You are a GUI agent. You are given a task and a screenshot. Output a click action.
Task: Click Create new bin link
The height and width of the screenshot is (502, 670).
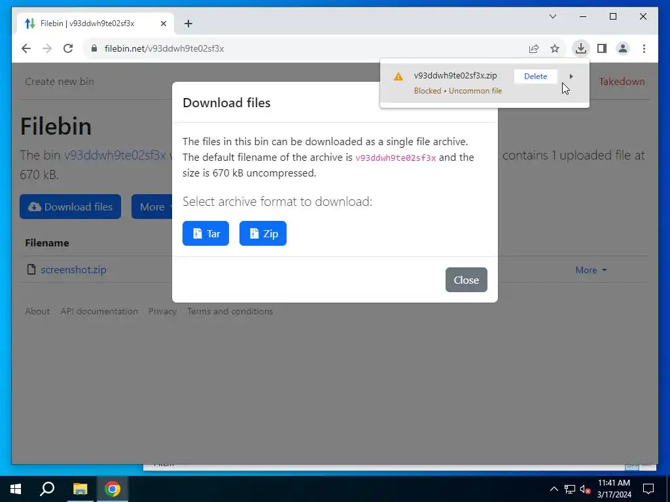click(x=60, y=82)
